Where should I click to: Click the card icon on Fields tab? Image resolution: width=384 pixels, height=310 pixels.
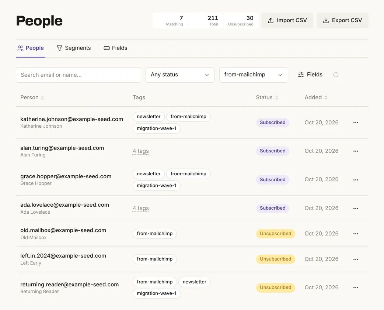pos(107,48)
